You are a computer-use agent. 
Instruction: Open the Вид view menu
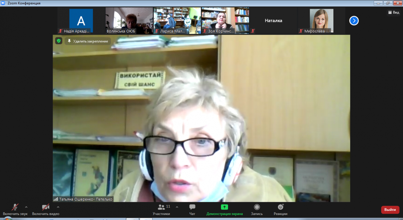[393, 12]
